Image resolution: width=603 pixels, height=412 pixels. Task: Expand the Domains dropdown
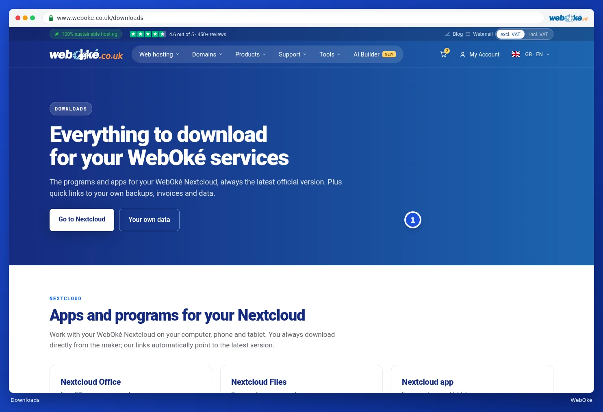[x=207, y=54]
